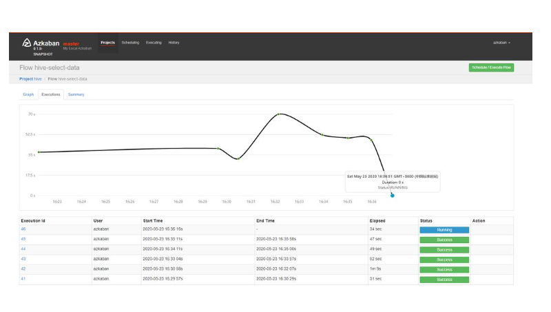Click the Running status badge for execution 46
This screenshot has width=551, height=312.
pos(444,230)
